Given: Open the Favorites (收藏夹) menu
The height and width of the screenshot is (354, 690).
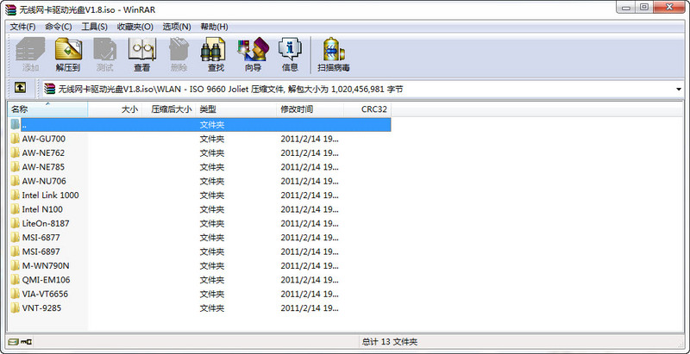Looking at the screenshot, I should coord(135,27).
